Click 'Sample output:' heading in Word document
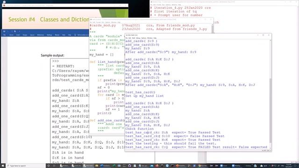299x168 pixels. coord(52,55)
